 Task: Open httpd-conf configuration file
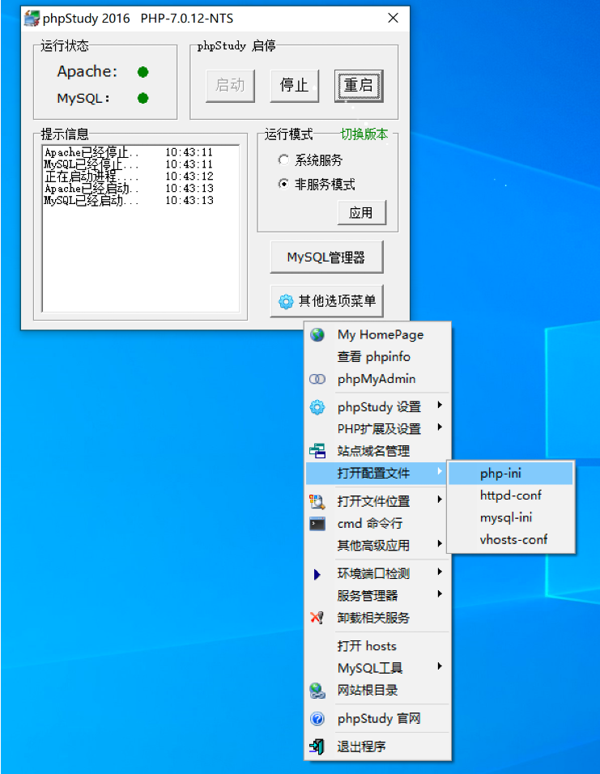pyautogui.click(x=511, y=495)
